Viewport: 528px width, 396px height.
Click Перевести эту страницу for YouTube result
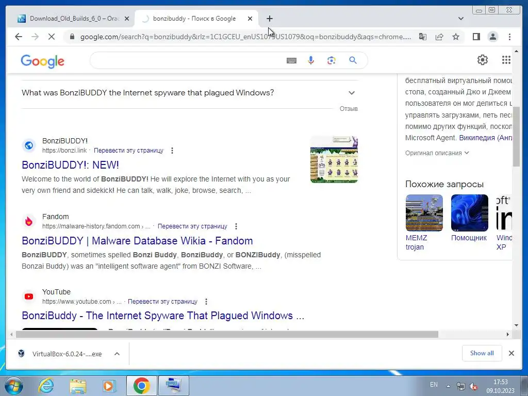[162, 302]
